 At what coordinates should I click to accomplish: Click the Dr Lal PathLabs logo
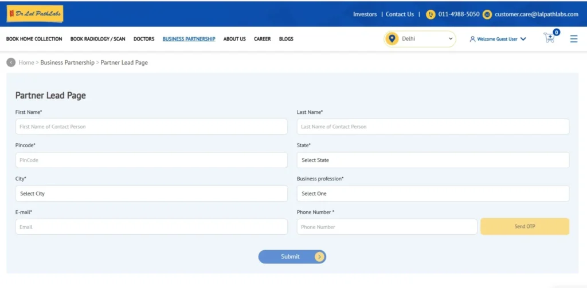point(35,14)
